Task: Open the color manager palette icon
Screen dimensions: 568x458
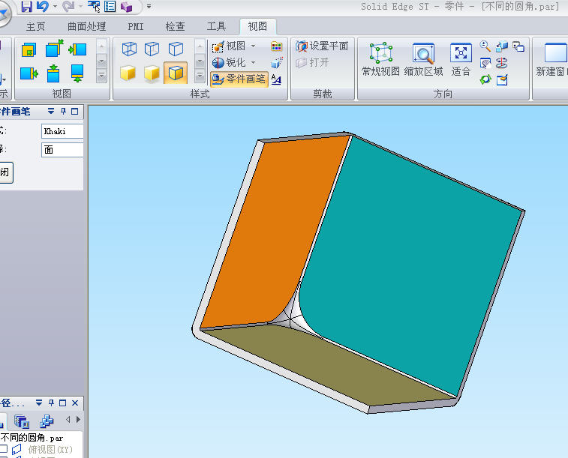Action: pos(276,46)
